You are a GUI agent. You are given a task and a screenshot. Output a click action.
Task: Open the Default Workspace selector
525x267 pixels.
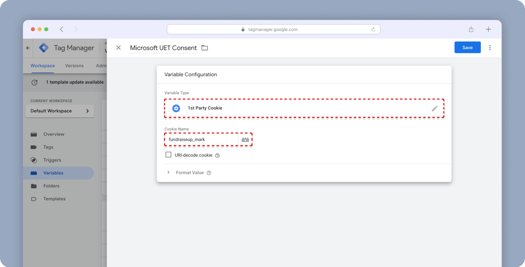point(60,111)
